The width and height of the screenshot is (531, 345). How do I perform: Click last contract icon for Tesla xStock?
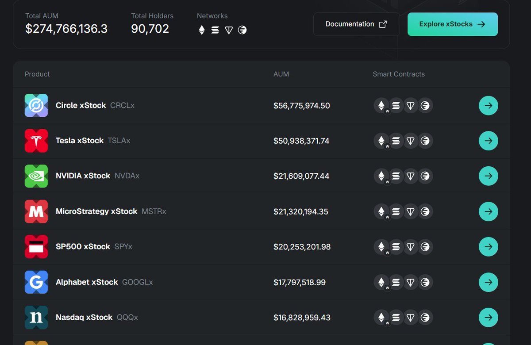[425, 141]
